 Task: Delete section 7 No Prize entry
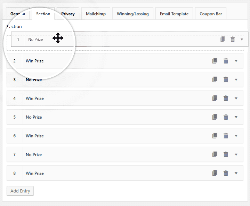[x=226, y=154]
